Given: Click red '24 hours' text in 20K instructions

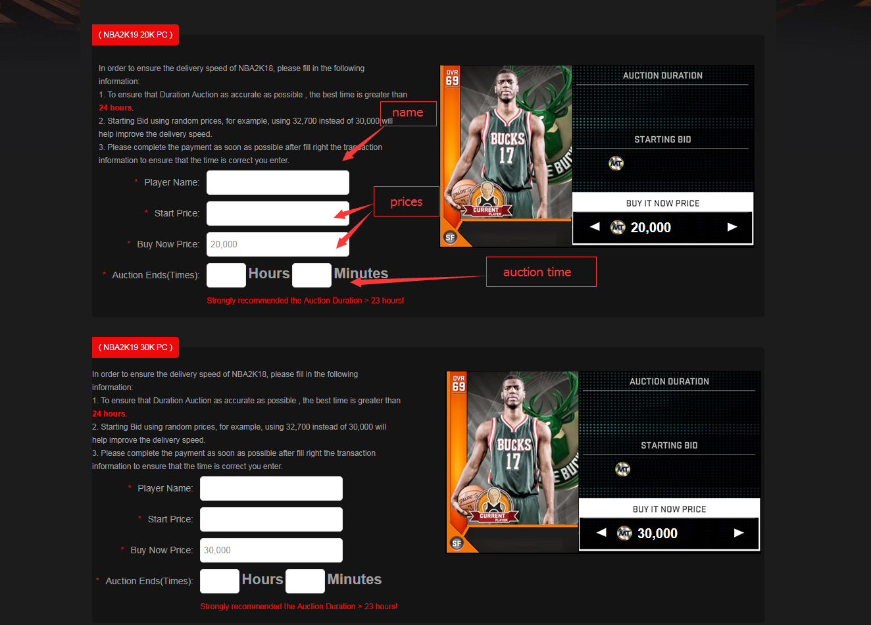Looking at the screenshot, I should tap(115, 108).
